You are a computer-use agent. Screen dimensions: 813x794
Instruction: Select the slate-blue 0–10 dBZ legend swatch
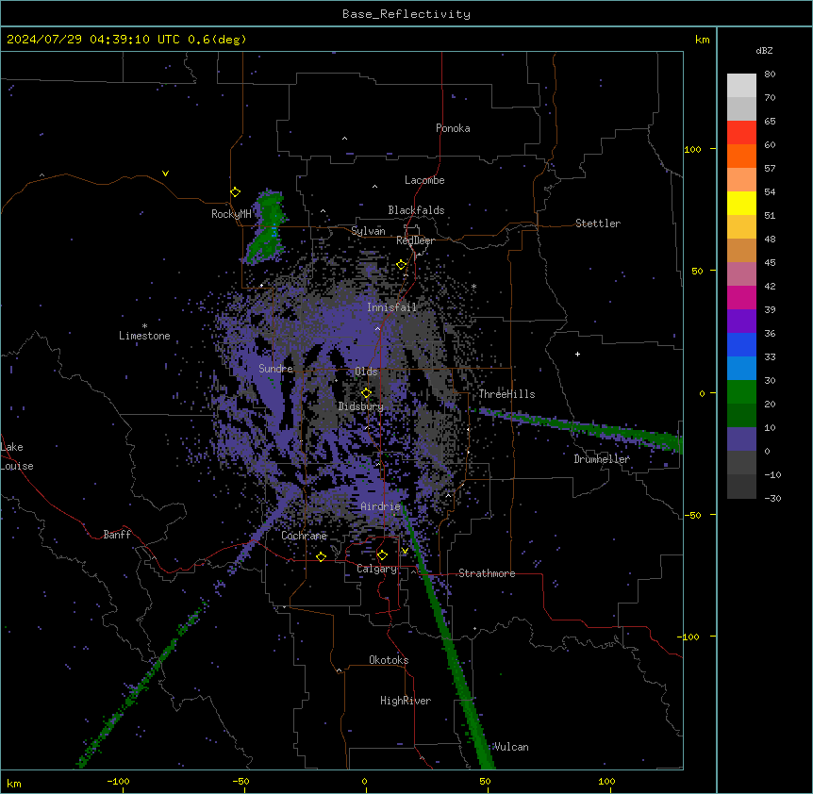point(741,439)
